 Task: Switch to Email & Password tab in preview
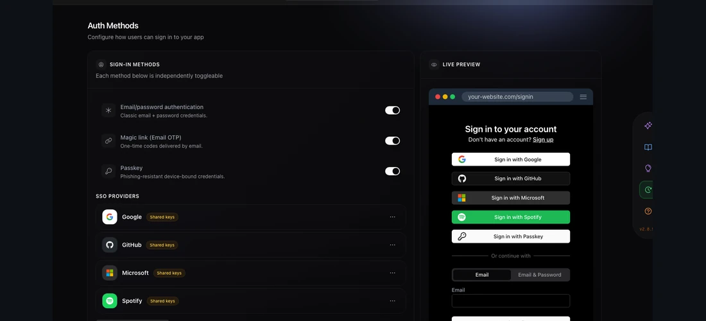point(539,275)
